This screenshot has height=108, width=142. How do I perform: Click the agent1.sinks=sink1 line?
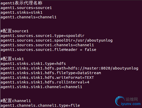[x=22, y=12]
